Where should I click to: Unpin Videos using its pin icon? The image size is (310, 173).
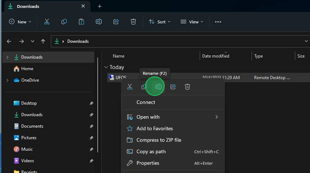point(91,161)
